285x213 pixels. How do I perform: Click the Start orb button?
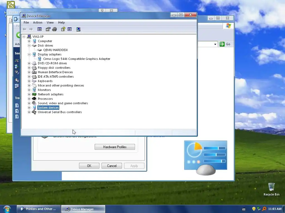pos(7,209)
